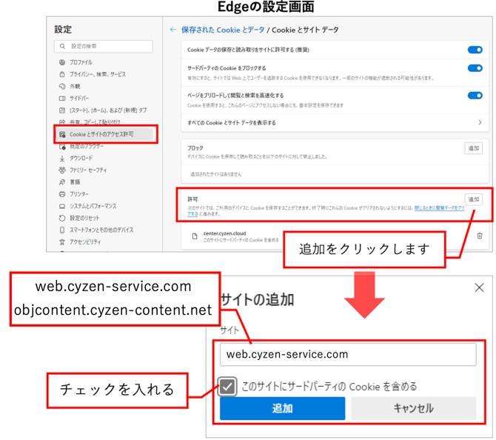Click blue 追加 button in dialog

(x=283, y=408)
